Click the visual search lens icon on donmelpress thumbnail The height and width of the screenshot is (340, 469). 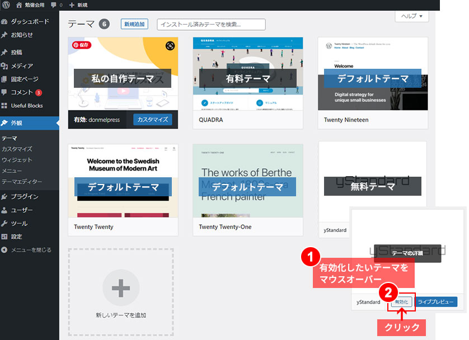(x=170, y=46)
